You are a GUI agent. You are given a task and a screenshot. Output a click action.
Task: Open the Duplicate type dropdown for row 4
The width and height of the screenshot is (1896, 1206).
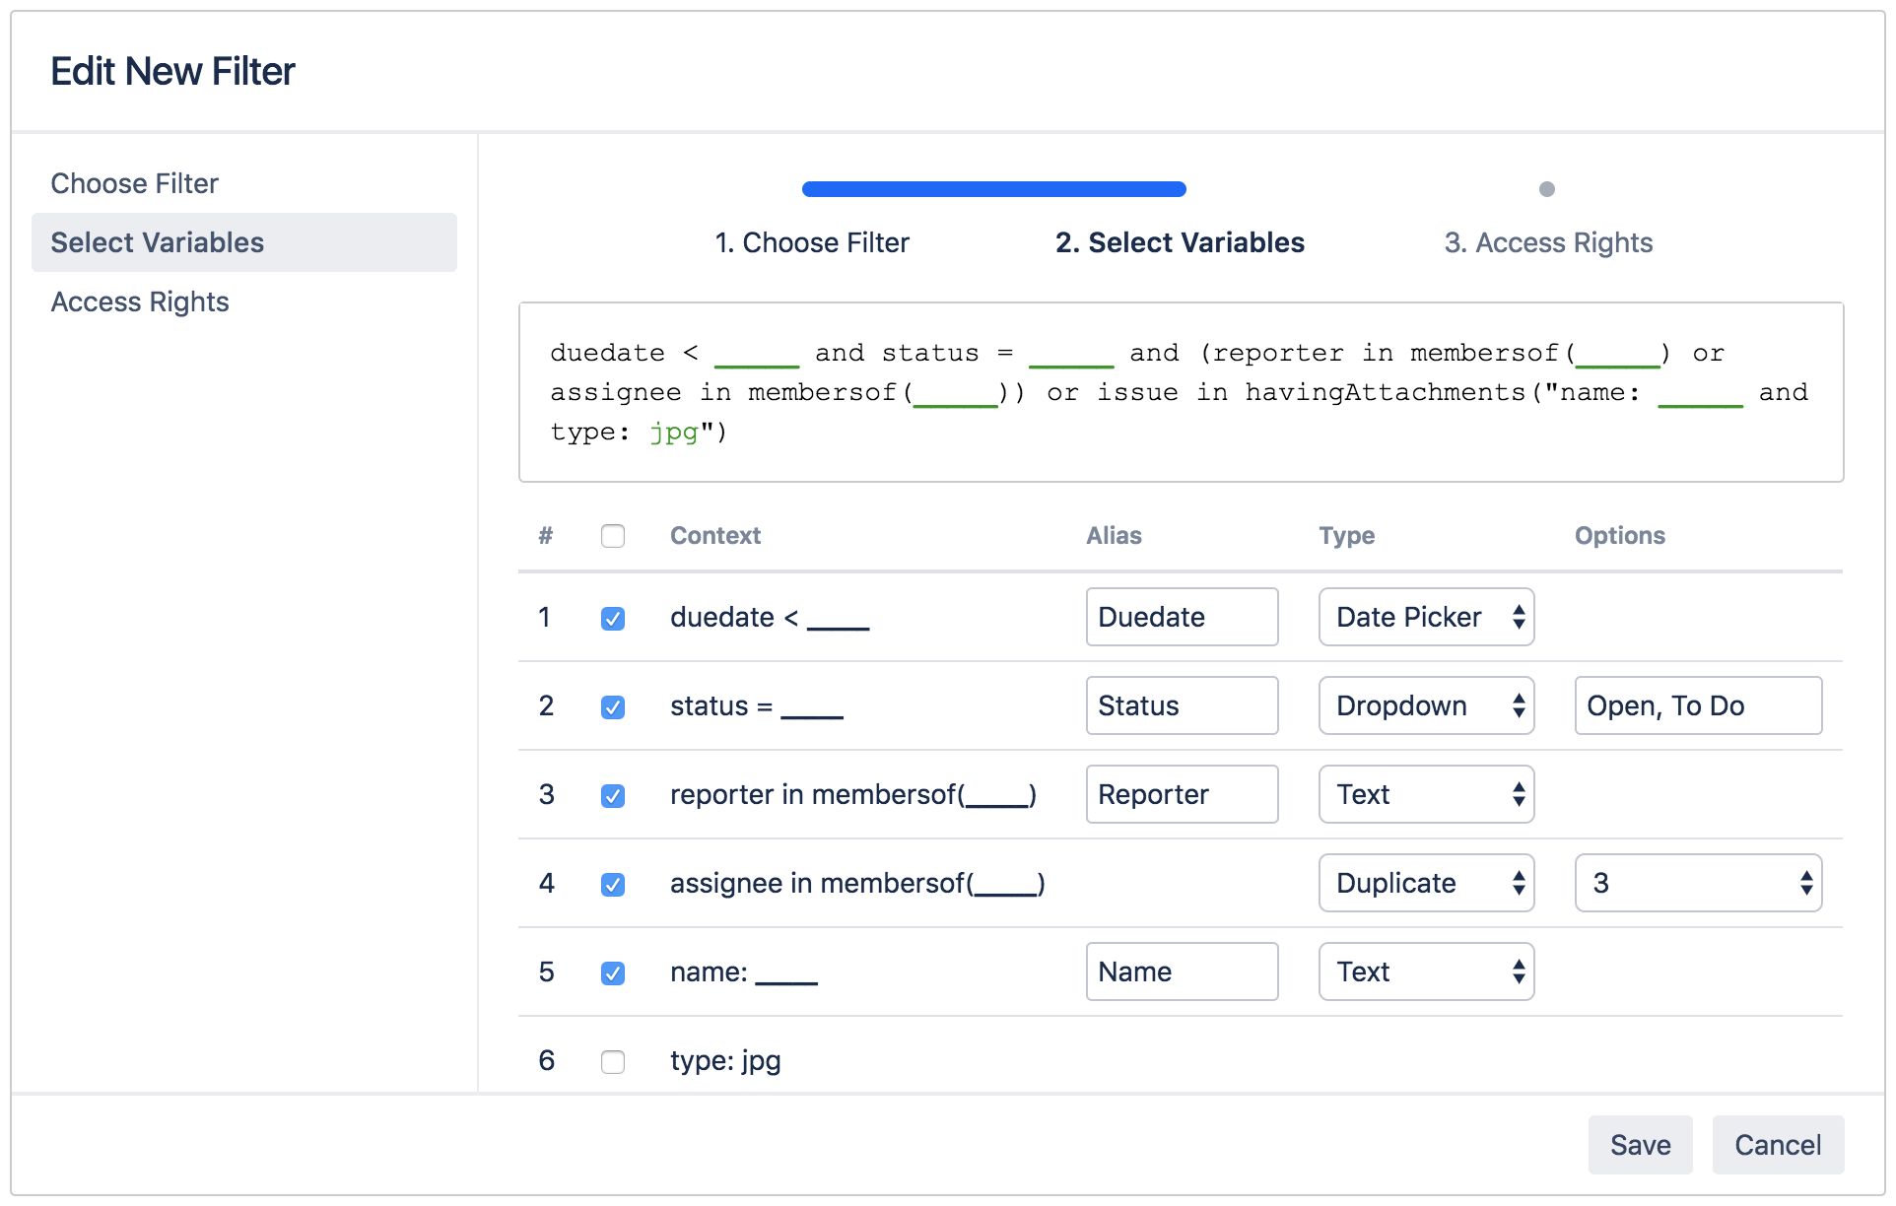click(1426, 883)
